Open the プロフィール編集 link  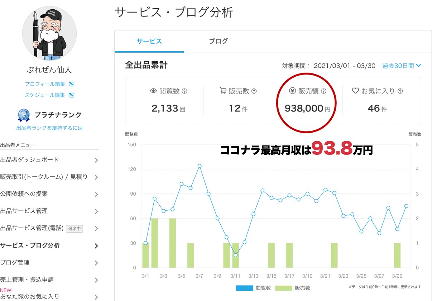pyautogui.click(x=45, y=84)
